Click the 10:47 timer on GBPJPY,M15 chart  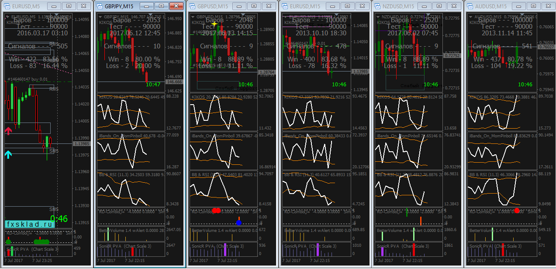click(153, 84)
